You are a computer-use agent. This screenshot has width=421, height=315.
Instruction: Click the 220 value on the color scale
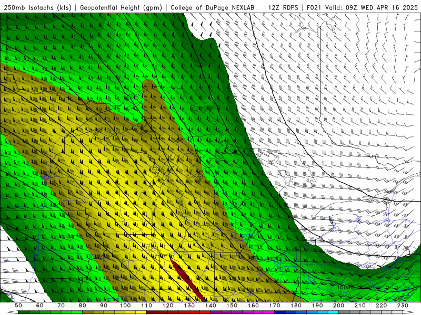click(x=382, y=306)
